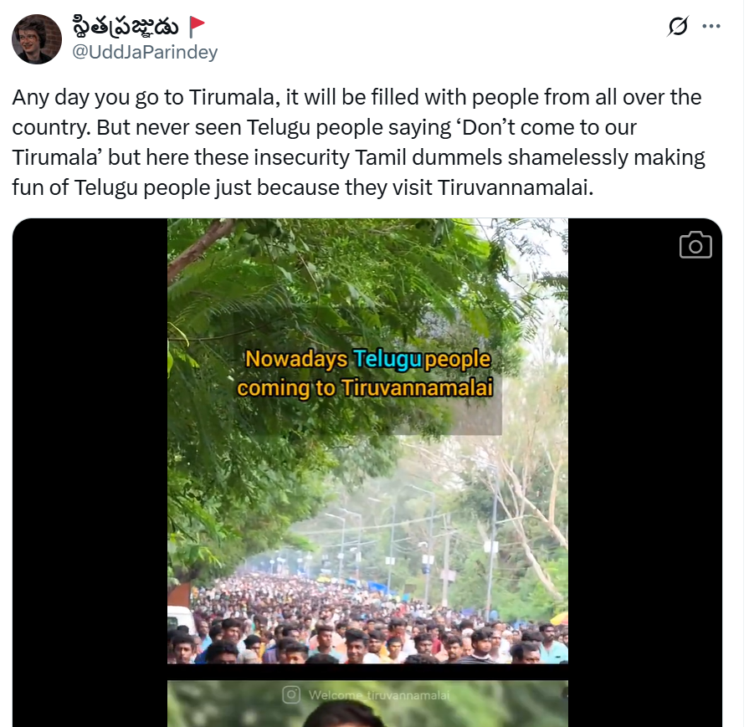Click the black bar right of the video, below the camera icon

pos(645,492)
